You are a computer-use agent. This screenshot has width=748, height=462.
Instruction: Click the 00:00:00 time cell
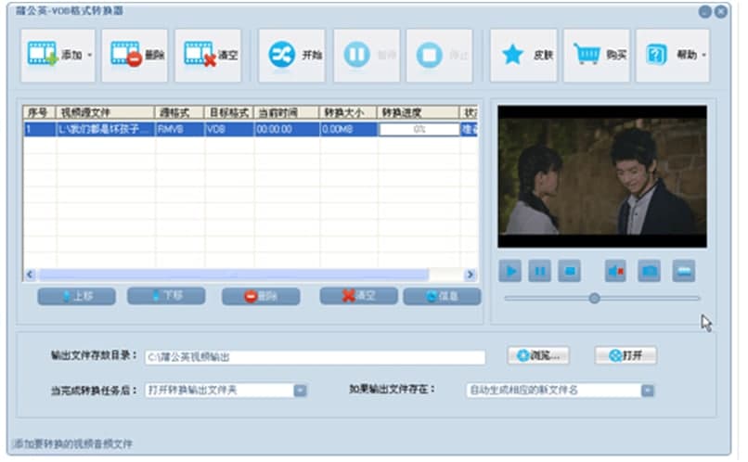click(x=287, y=129)
